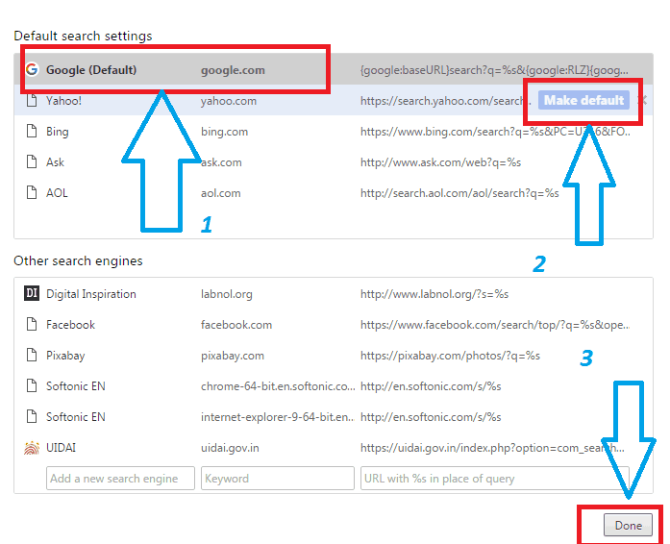Select the Digital Inspiration engine name
The image size is (670, 544).
point(91,294)
